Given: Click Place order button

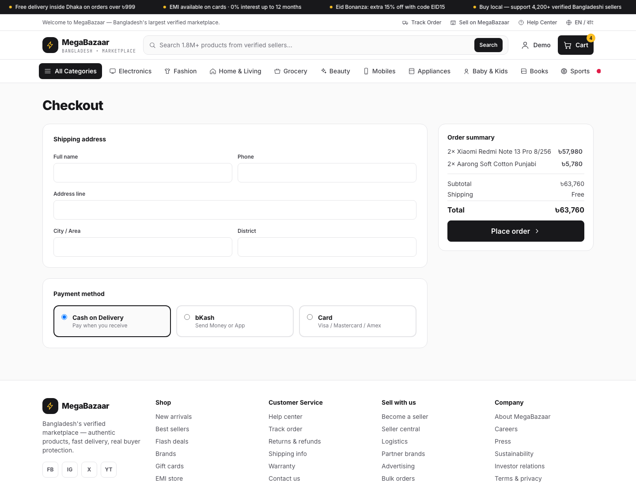Looking at the screenshot, I should [x=516, y=231].
